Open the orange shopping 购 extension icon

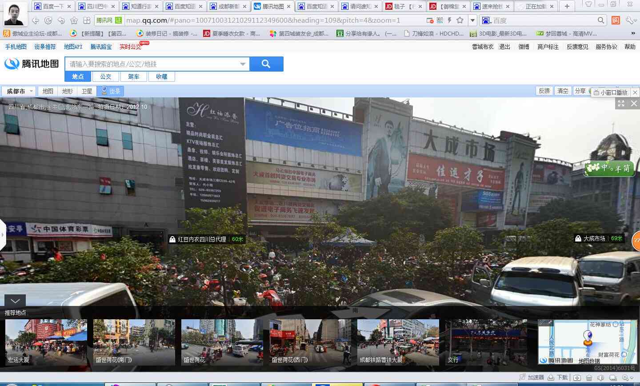(616, 20)
